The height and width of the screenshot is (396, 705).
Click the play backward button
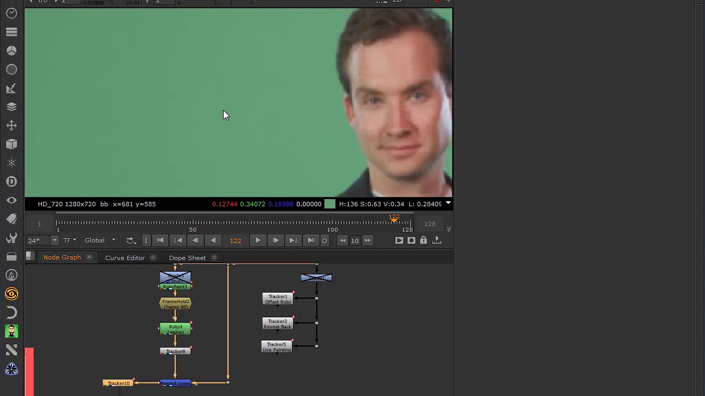213,240
